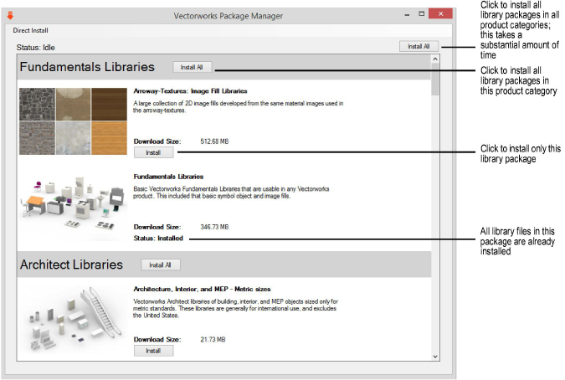Click the '512.68 MB' download size value
This screenshot has height=380, width=565.
(x=214, y=141)
